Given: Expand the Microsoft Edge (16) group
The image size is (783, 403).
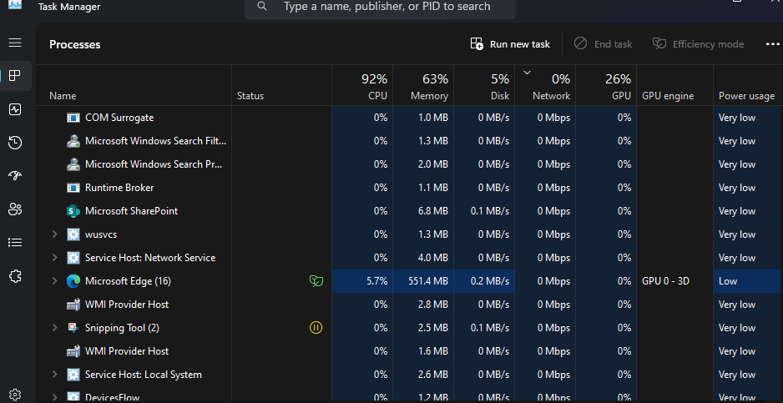Looking at the screenshot, I should point(55,281).
